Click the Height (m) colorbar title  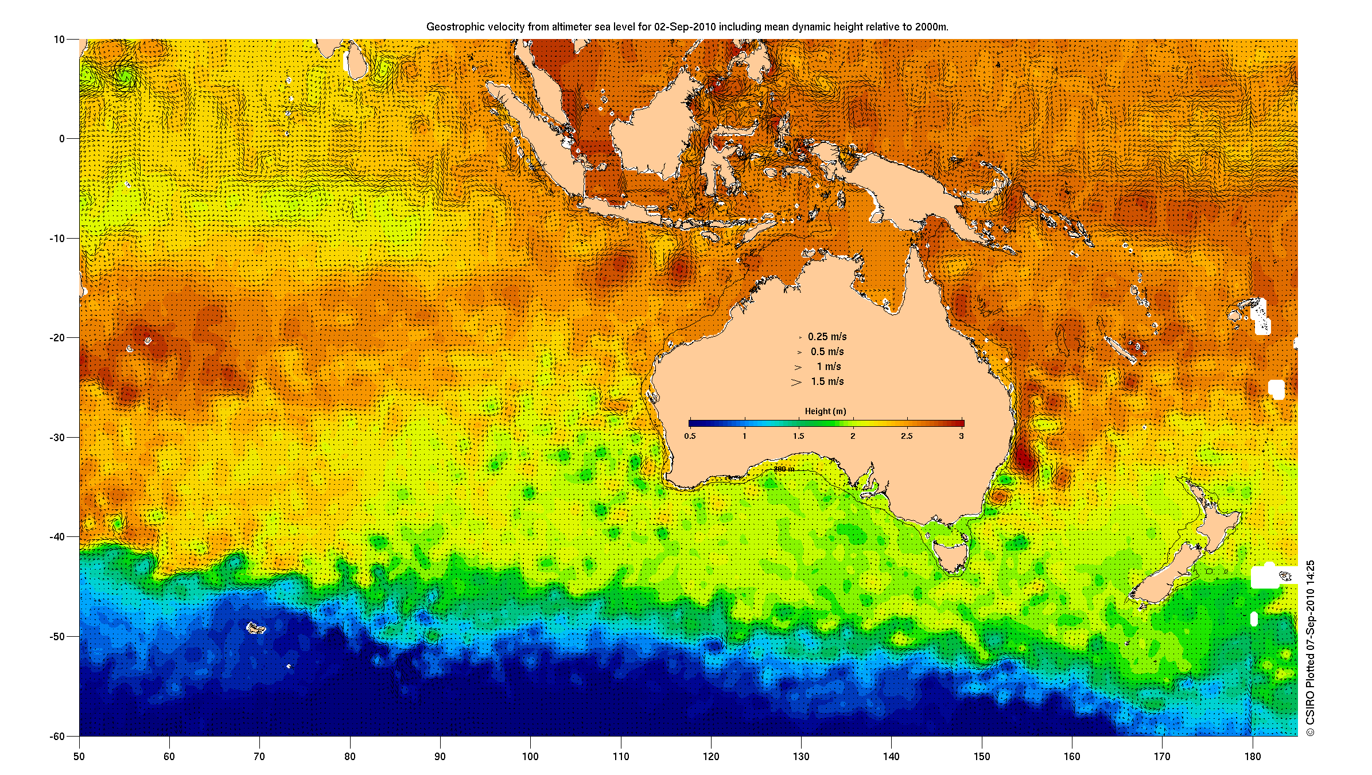click(825, 411)
